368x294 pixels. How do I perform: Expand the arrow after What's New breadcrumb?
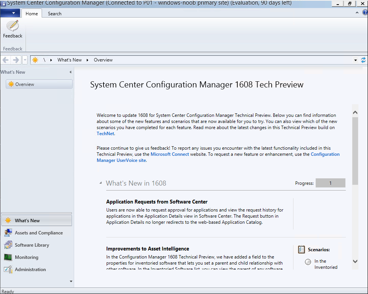(88, 60)
